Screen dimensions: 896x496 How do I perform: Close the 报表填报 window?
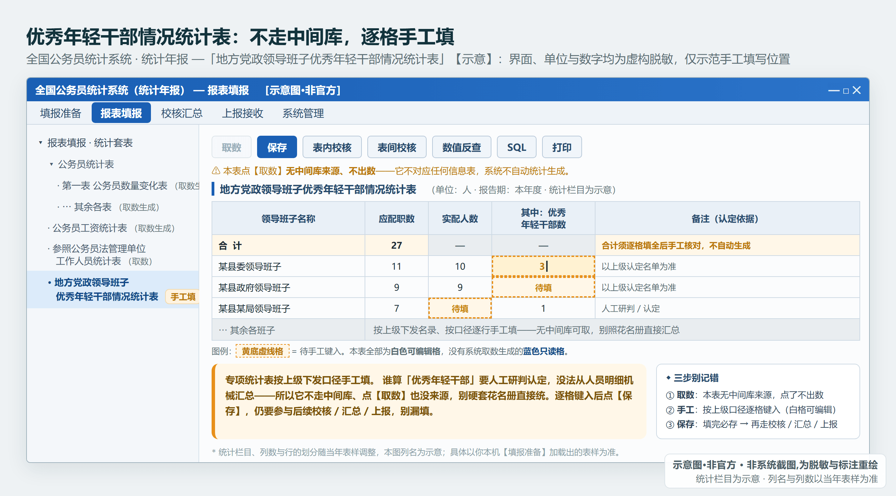click(x=857, y=90)
